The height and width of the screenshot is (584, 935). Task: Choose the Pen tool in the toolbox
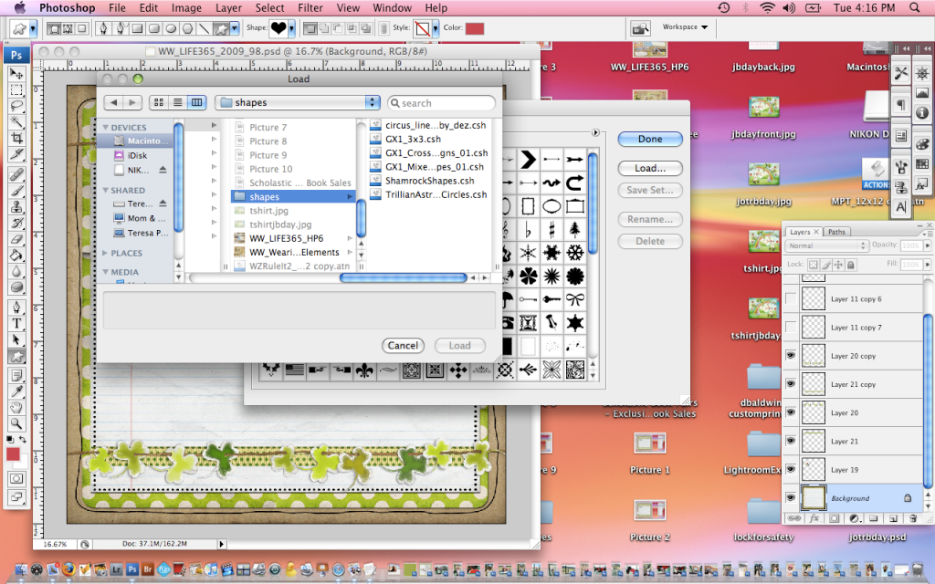[x=16, y=308]
